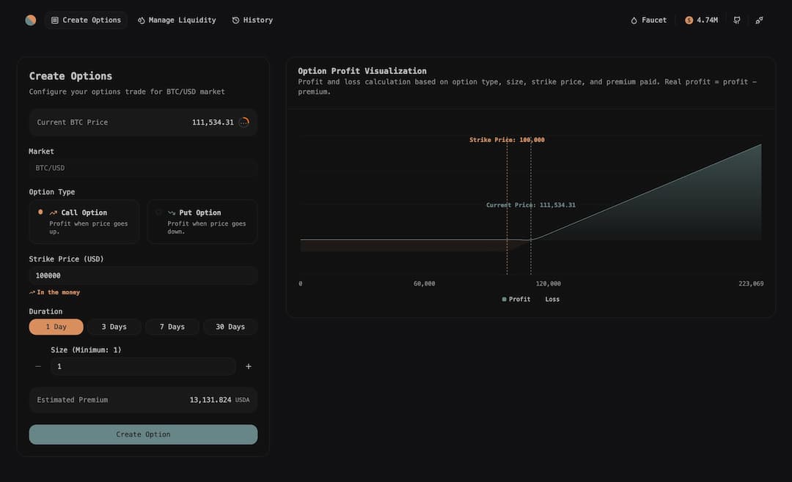Choose the 7 Days duration

[x=172, y=327]
